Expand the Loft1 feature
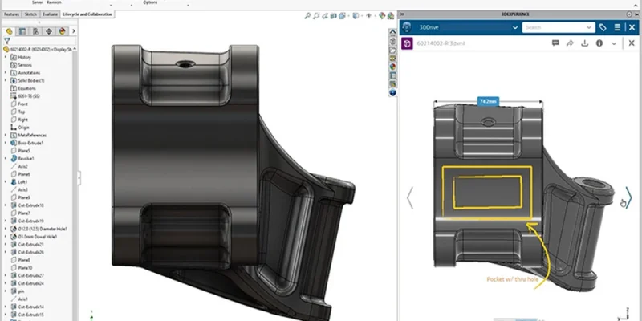642x321 pixels. (6, 182)
